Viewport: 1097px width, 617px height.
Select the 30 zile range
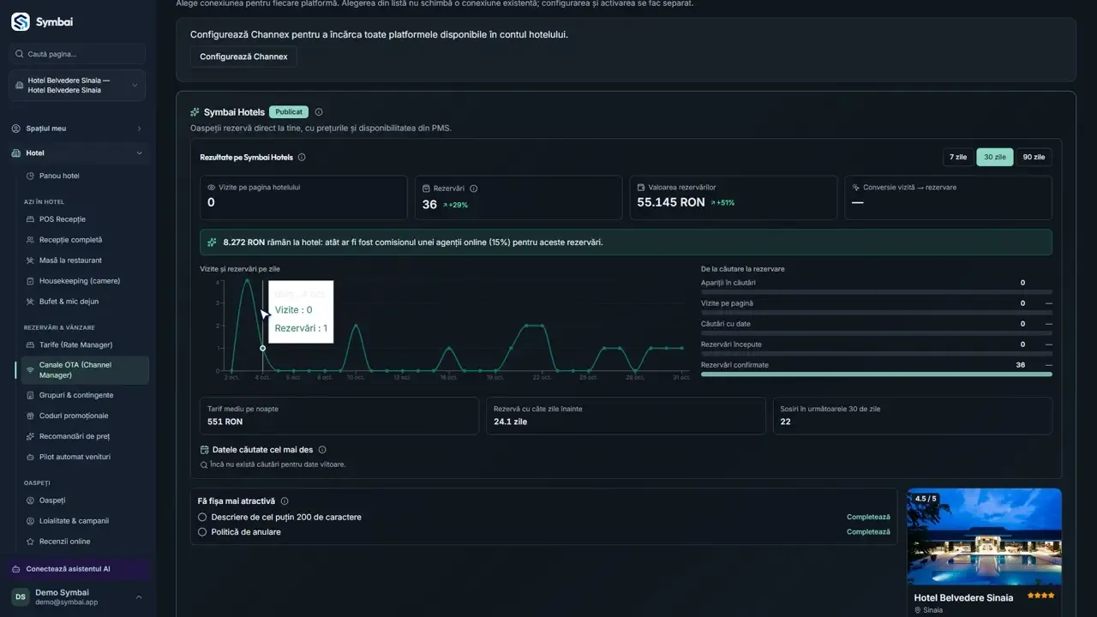pos(995,158)
